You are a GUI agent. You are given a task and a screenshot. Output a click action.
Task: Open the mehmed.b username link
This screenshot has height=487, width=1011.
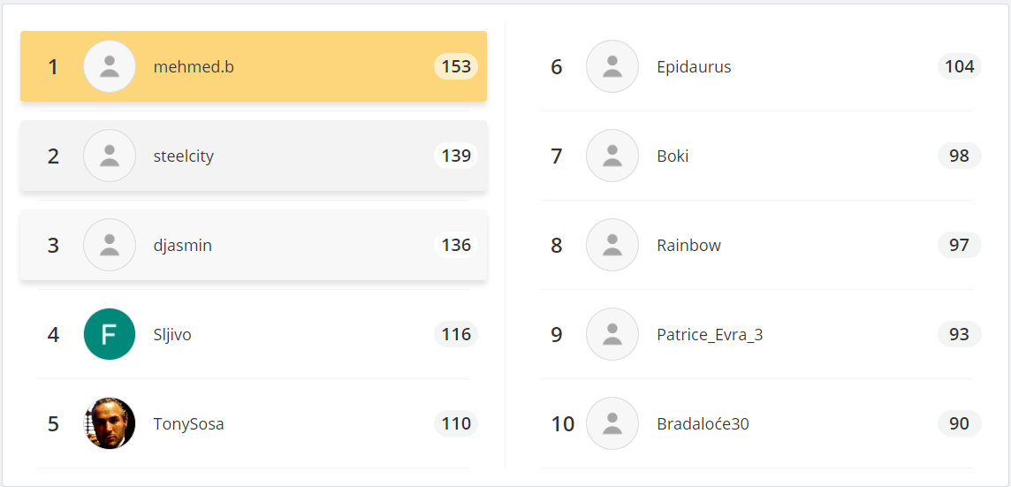(x=194, y=67)
